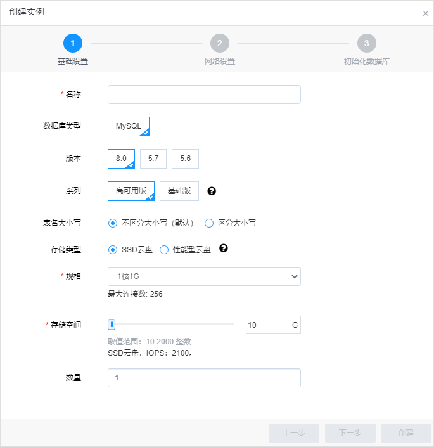
Task: Choose version 5.6
Action: click(185, 159)
